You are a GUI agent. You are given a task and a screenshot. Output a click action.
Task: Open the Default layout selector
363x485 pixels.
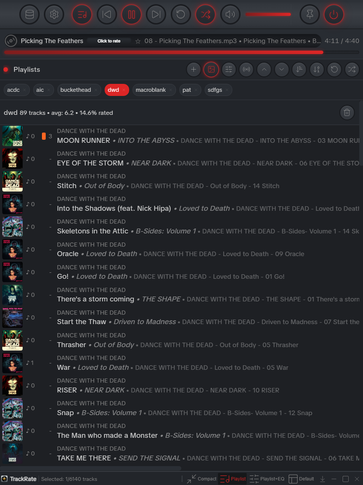tap(301, 479)
